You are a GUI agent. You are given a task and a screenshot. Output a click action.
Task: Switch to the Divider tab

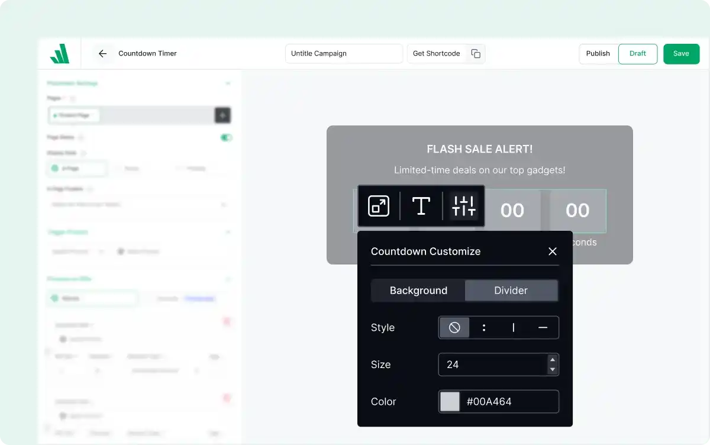511,290
